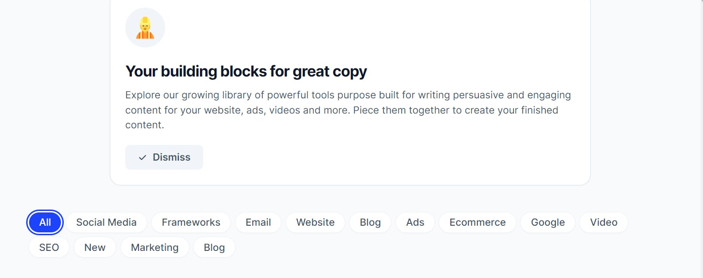Filter by the Marketing category
The image size is (703, 278).
[155, 248]
